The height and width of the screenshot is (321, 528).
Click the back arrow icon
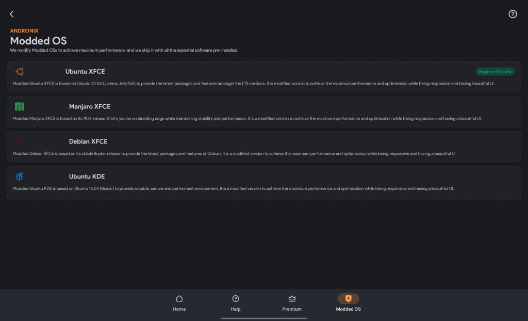point(12,14)
